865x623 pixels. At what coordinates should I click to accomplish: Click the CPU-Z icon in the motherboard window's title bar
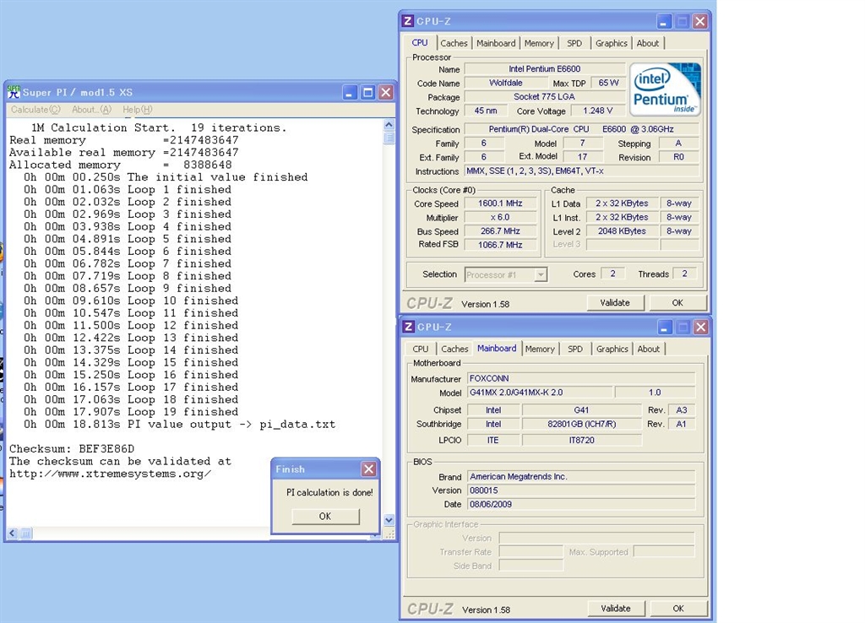coord(408,327)
